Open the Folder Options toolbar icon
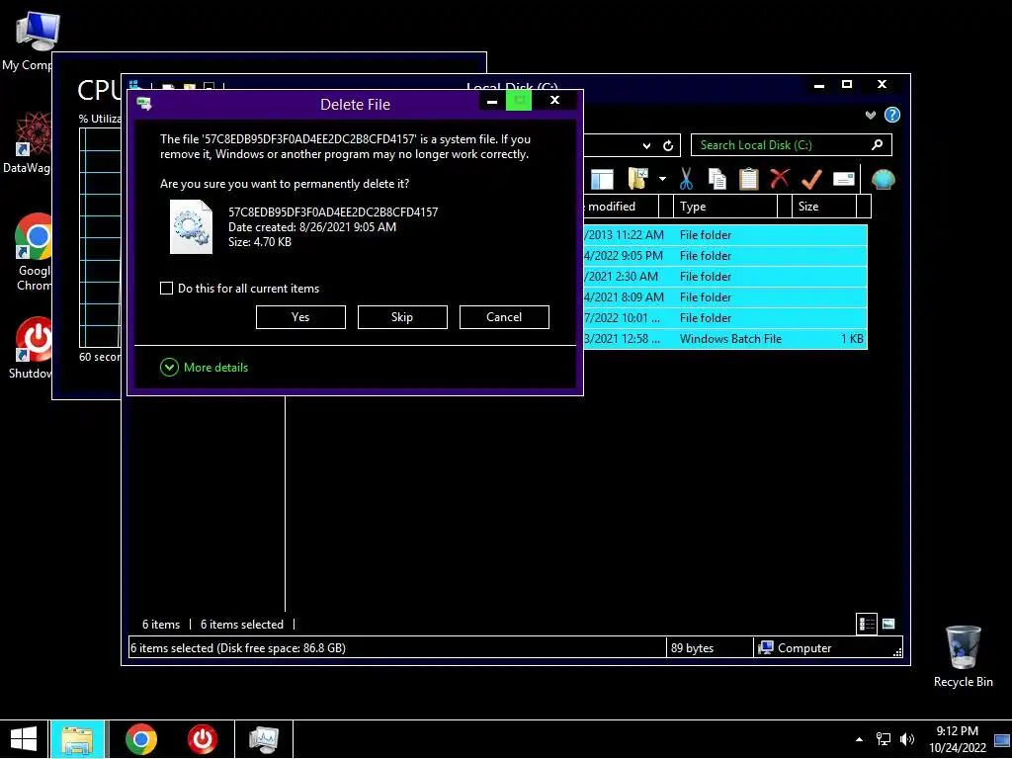 [x=637, y=179]
